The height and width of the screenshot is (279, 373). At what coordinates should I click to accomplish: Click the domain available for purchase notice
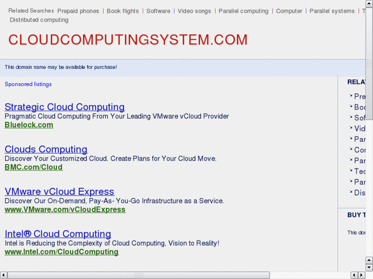click(x=61, y=67)
